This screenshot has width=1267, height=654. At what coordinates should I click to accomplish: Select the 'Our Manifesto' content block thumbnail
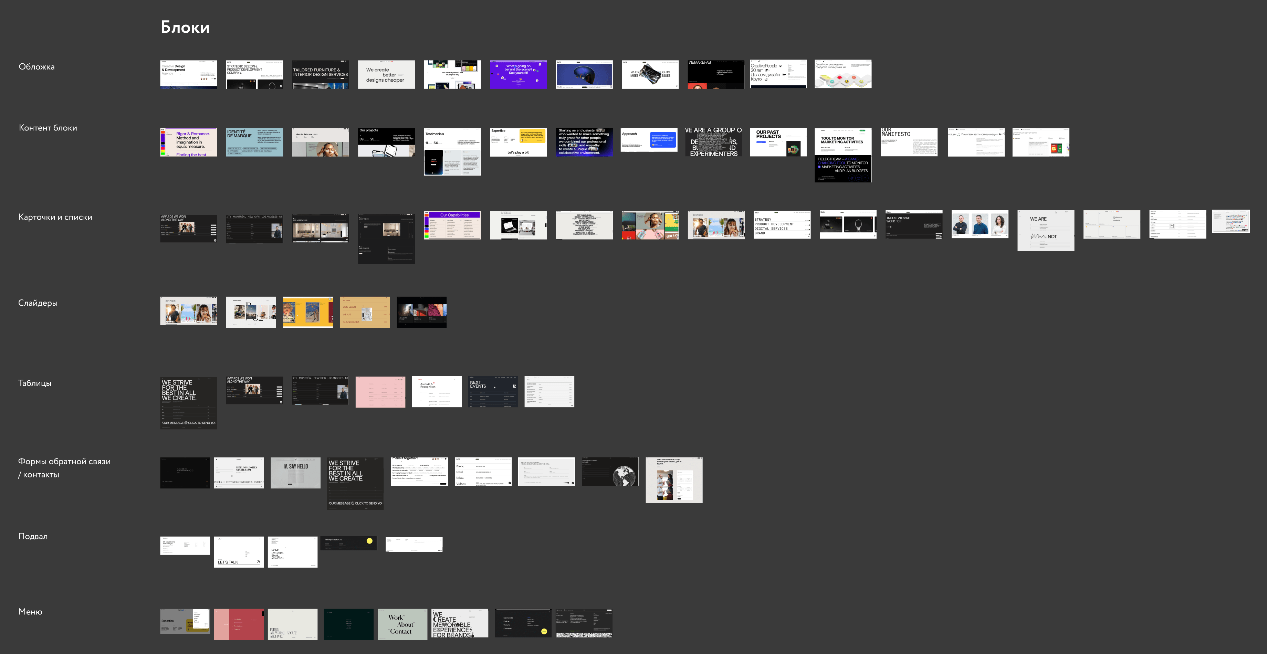(x=909, y=142)
